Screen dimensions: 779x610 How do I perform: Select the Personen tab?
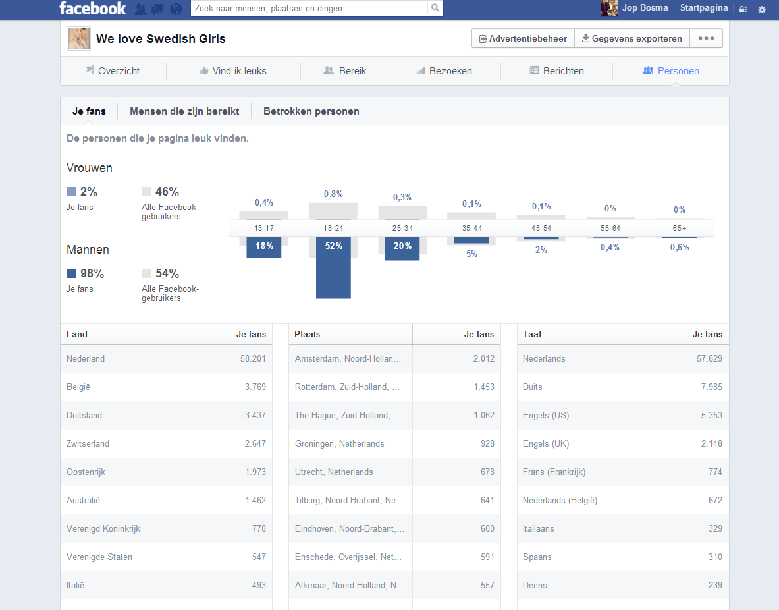pos(671,71)
